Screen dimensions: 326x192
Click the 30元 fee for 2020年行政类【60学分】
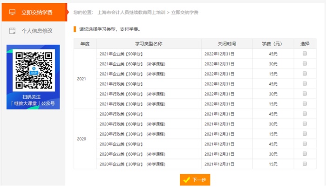click(x=273, y=124)
